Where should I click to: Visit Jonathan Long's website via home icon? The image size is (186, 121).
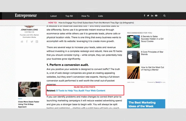click(x=22, y=42)
